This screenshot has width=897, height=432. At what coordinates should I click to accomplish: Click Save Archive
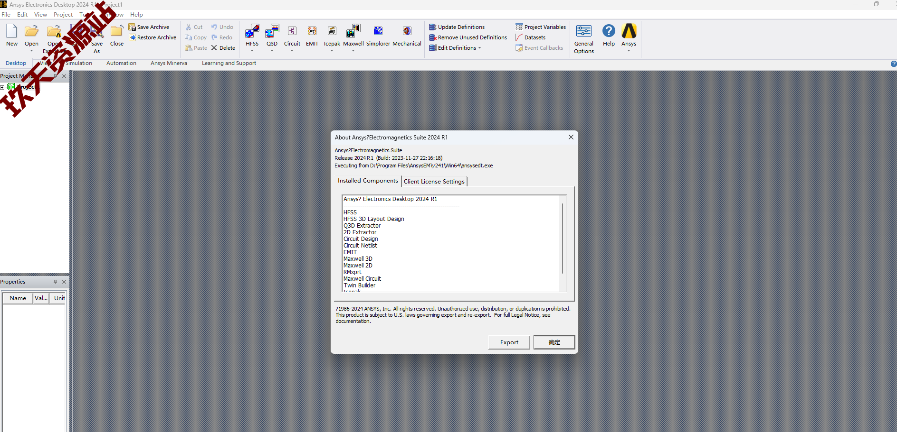tap(149, 27)
